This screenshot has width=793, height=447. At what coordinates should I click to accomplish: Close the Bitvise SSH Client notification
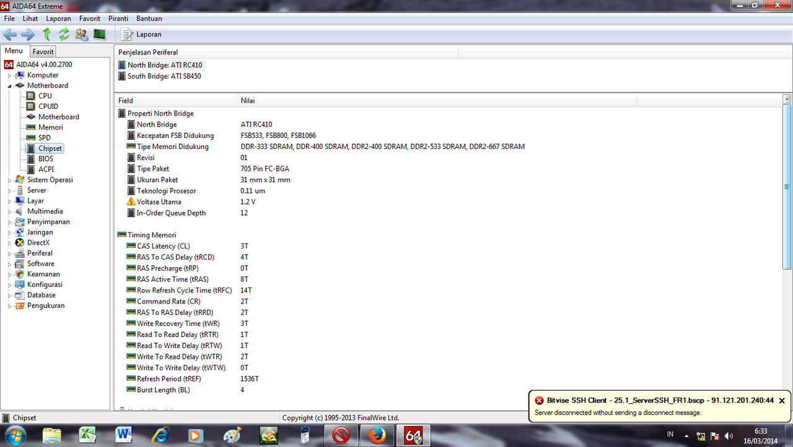click(782, 401)
